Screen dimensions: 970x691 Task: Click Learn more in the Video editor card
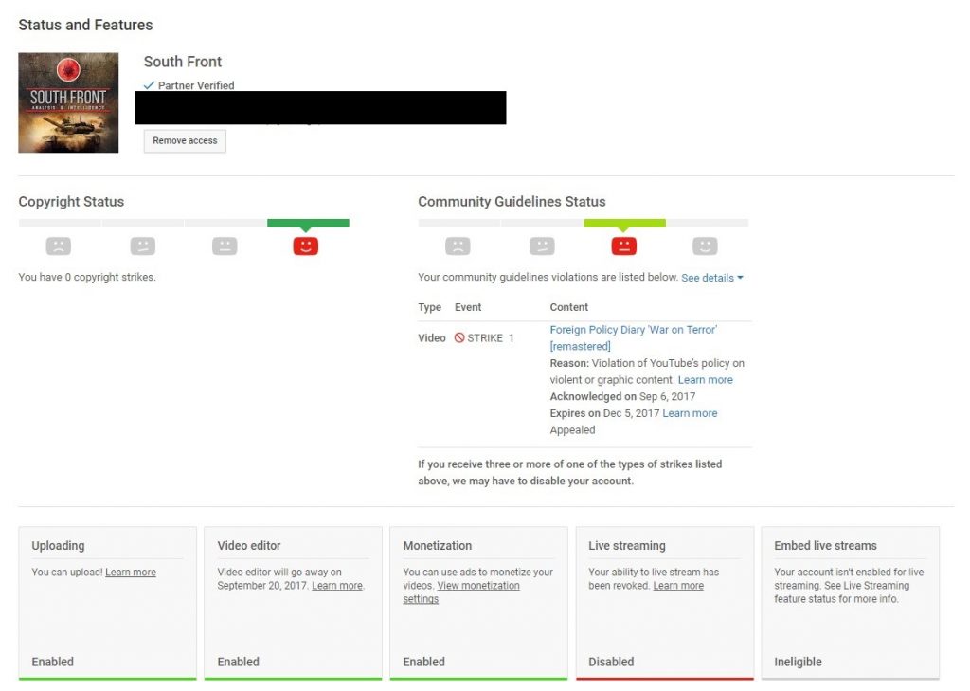337,585
